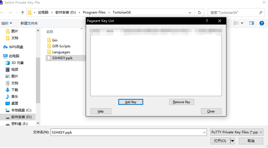Click 软件安装 (D:) in the address path

[65, 12]
